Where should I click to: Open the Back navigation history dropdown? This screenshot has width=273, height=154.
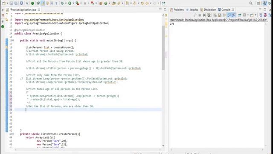tap(151, 3)
